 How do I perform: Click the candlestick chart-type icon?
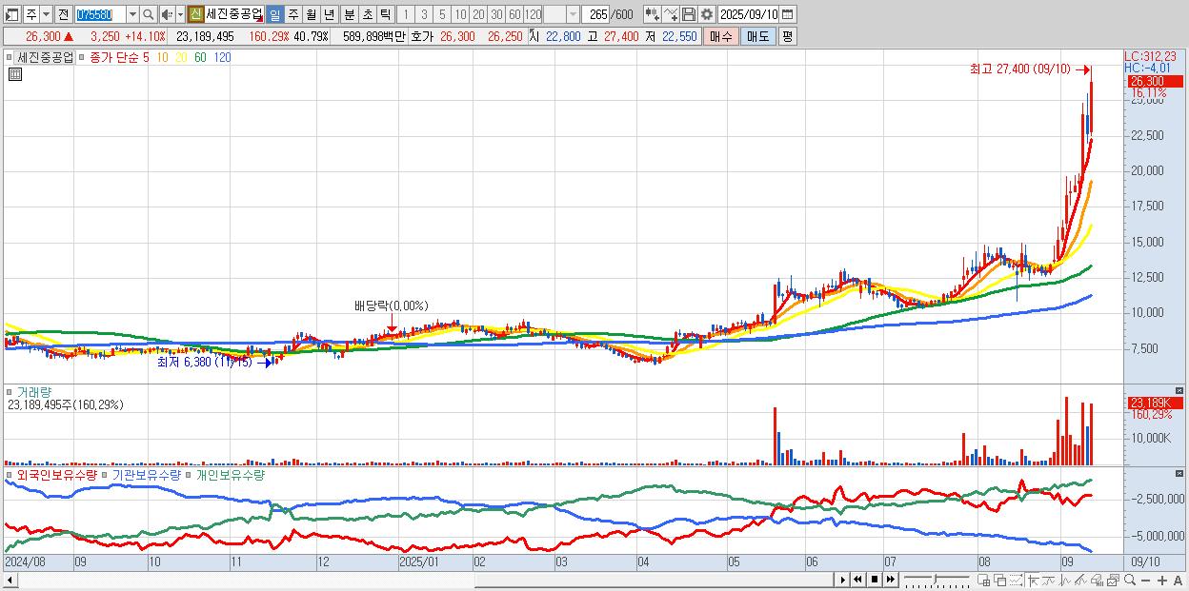[652, 14]
